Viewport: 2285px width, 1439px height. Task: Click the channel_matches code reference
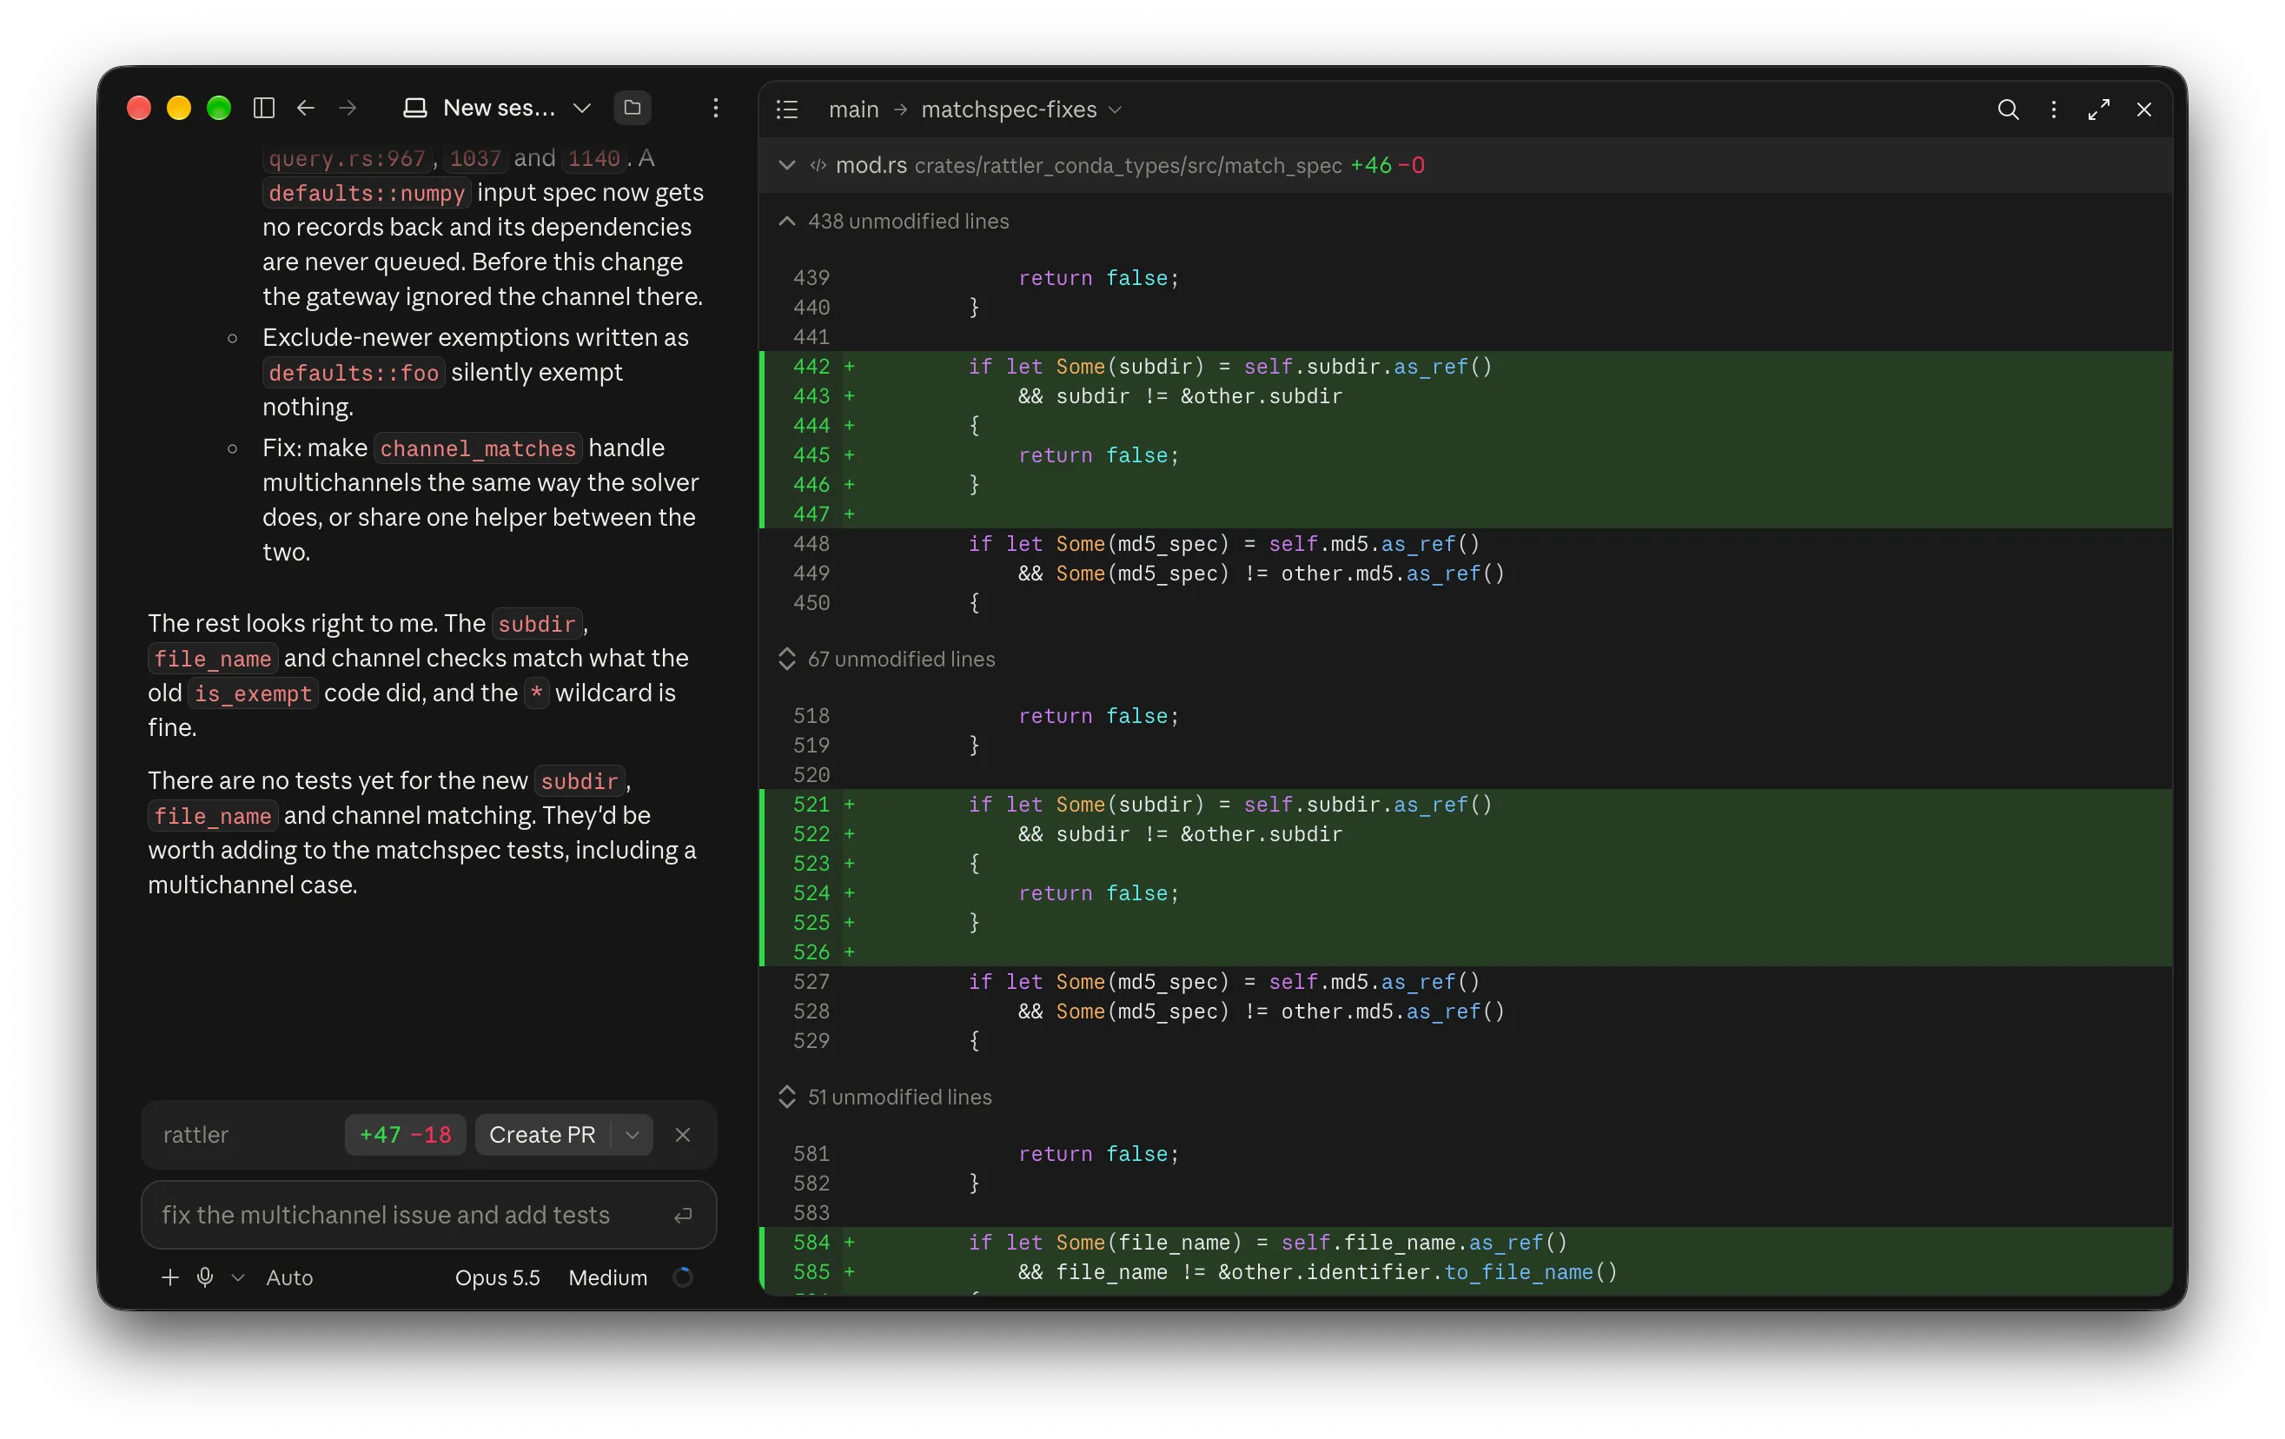[x=477, y=448]
